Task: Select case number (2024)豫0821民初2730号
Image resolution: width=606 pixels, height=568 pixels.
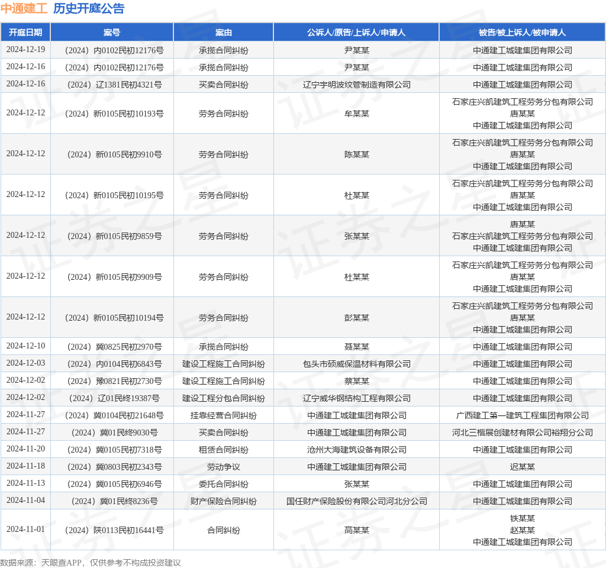Action: (x=114, y=382)
